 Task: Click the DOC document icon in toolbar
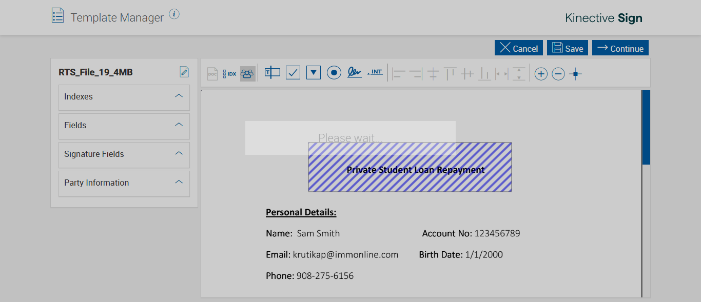pyautogui.click(x=212, y=74)
